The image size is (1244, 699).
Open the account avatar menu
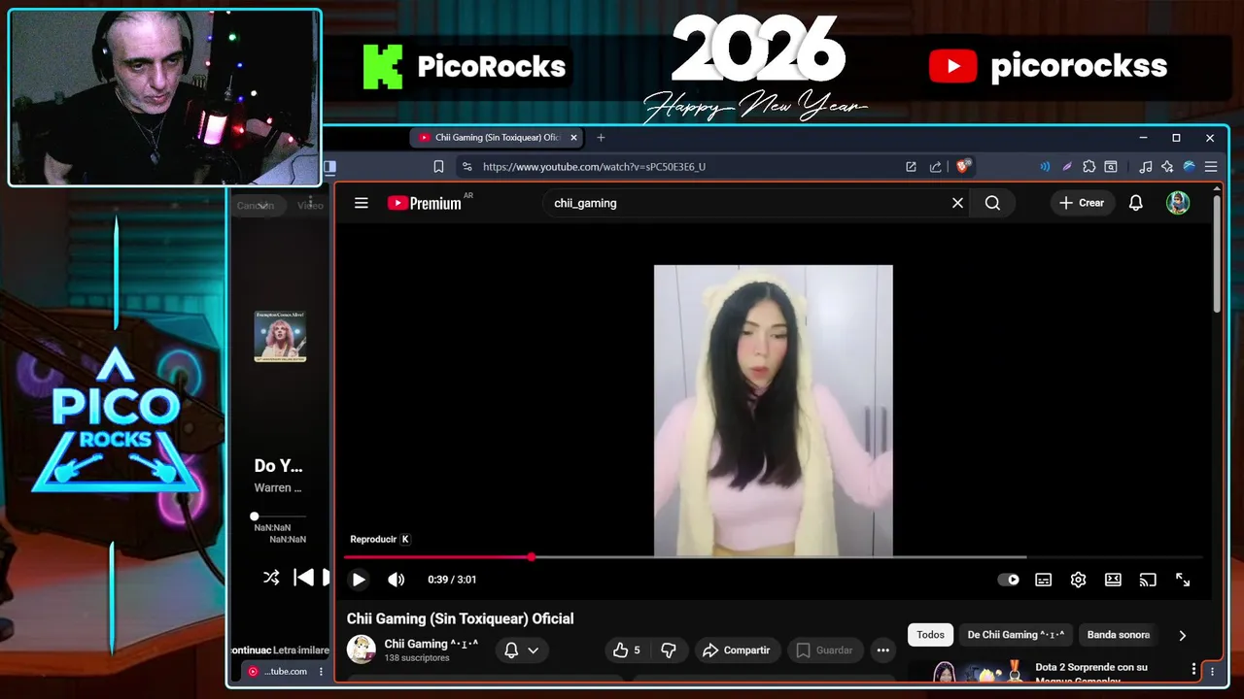(x=1178, y=203)
